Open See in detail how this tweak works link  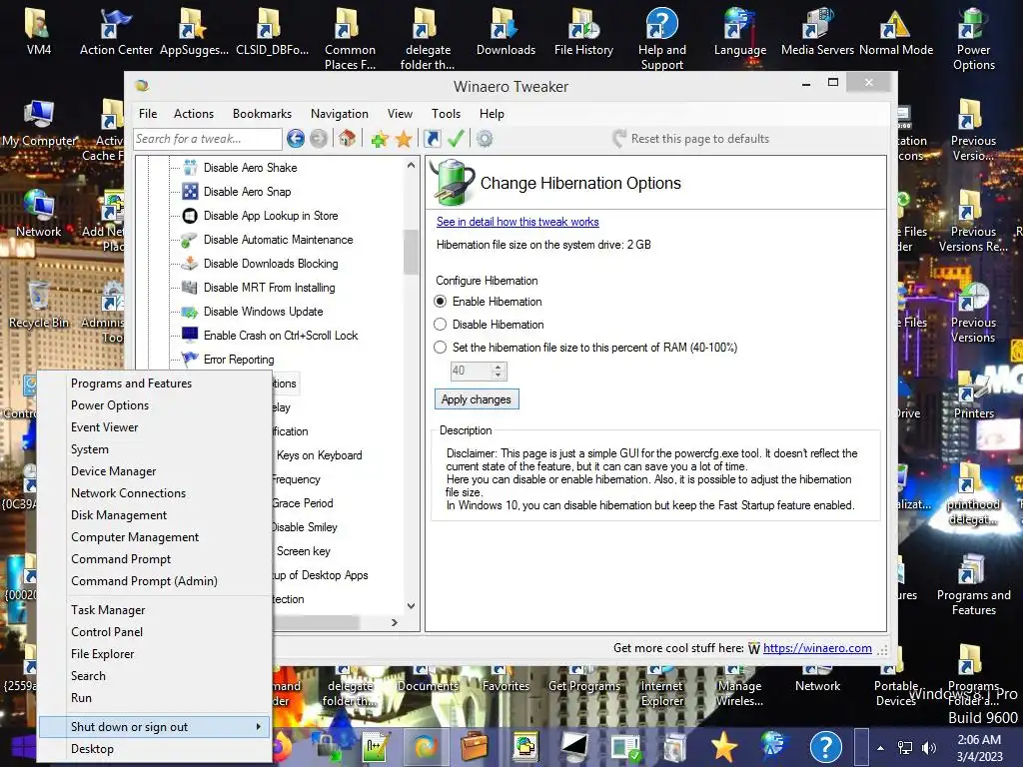tap(517, 222)
